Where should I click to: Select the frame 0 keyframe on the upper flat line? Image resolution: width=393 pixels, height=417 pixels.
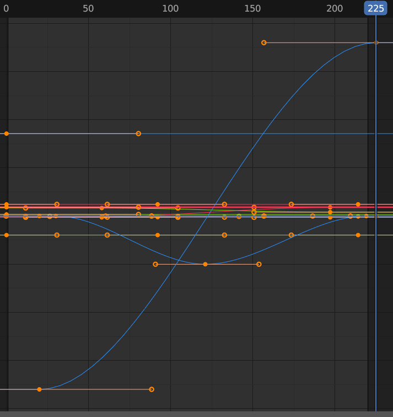click(7, 134)
